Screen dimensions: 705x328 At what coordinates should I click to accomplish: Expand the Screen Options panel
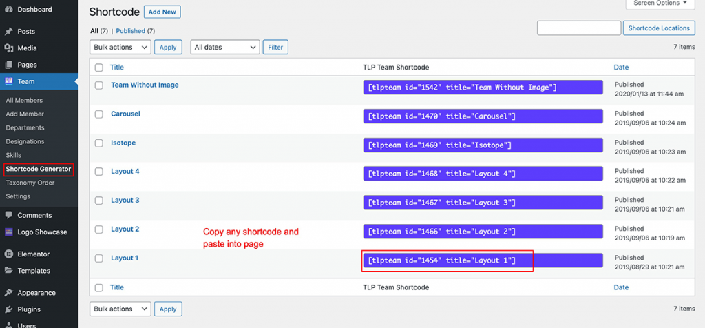click(660, 3)
